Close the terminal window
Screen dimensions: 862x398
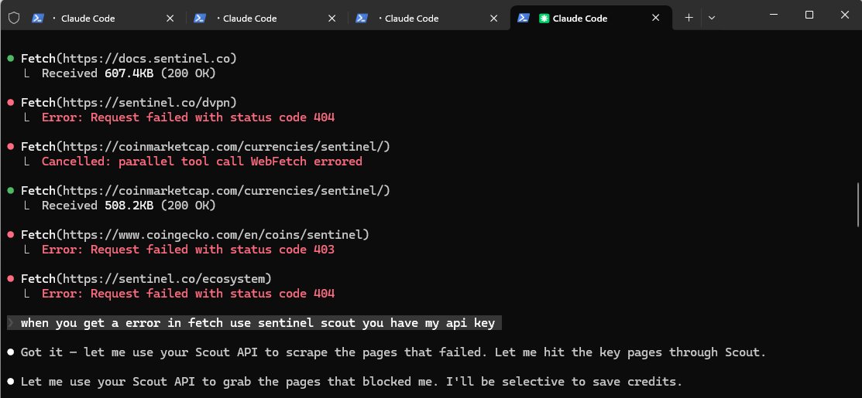(x=845, y=15)
